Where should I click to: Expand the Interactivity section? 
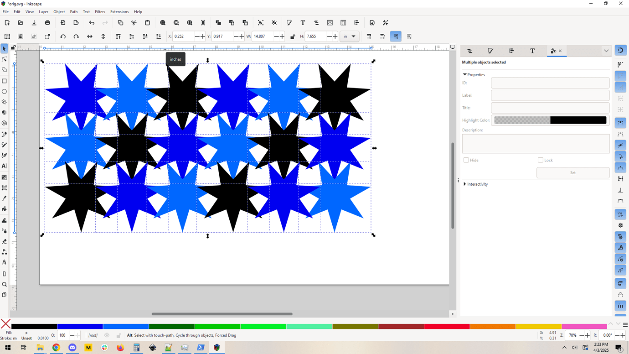(x=476, y=184)
